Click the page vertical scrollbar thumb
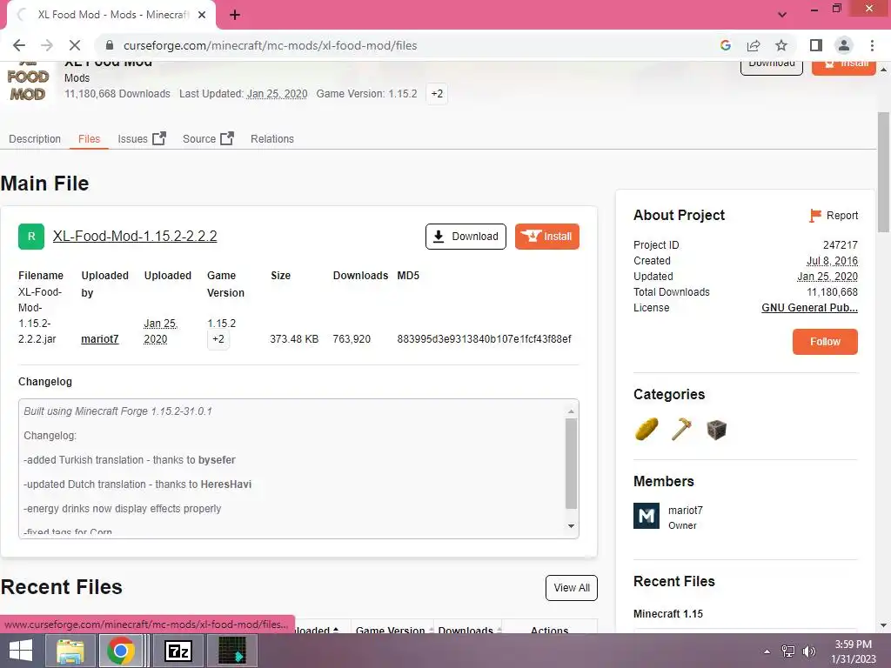Image resolution: width=891 pixels, height=668 pixels. click(883, 172)
